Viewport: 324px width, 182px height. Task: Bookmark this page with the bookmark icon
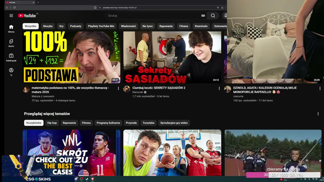pyautogui.click(x=95, y=8)
